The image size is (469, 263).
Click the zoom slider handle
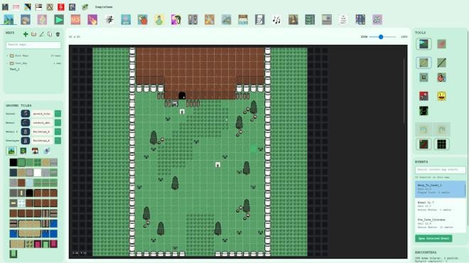click(x=381, y=37)
